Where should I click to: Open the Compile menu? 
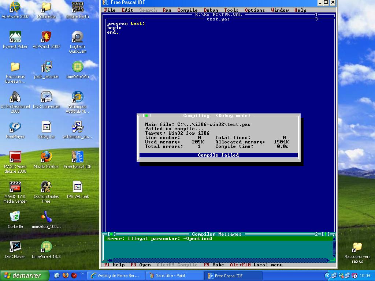(187, 10)
